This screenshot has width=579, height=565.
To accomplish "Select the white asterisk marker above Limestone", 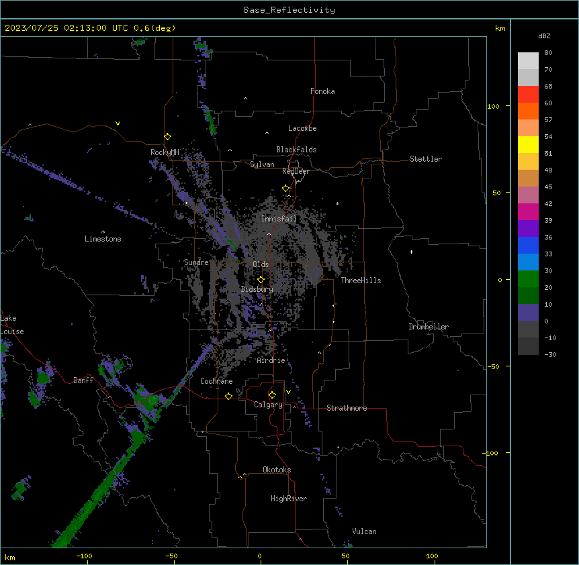I will coord(103,232).
